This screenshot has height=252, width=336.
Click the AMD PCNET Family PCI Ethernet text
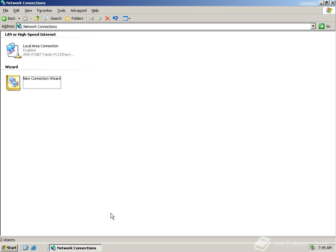point(49,54)
